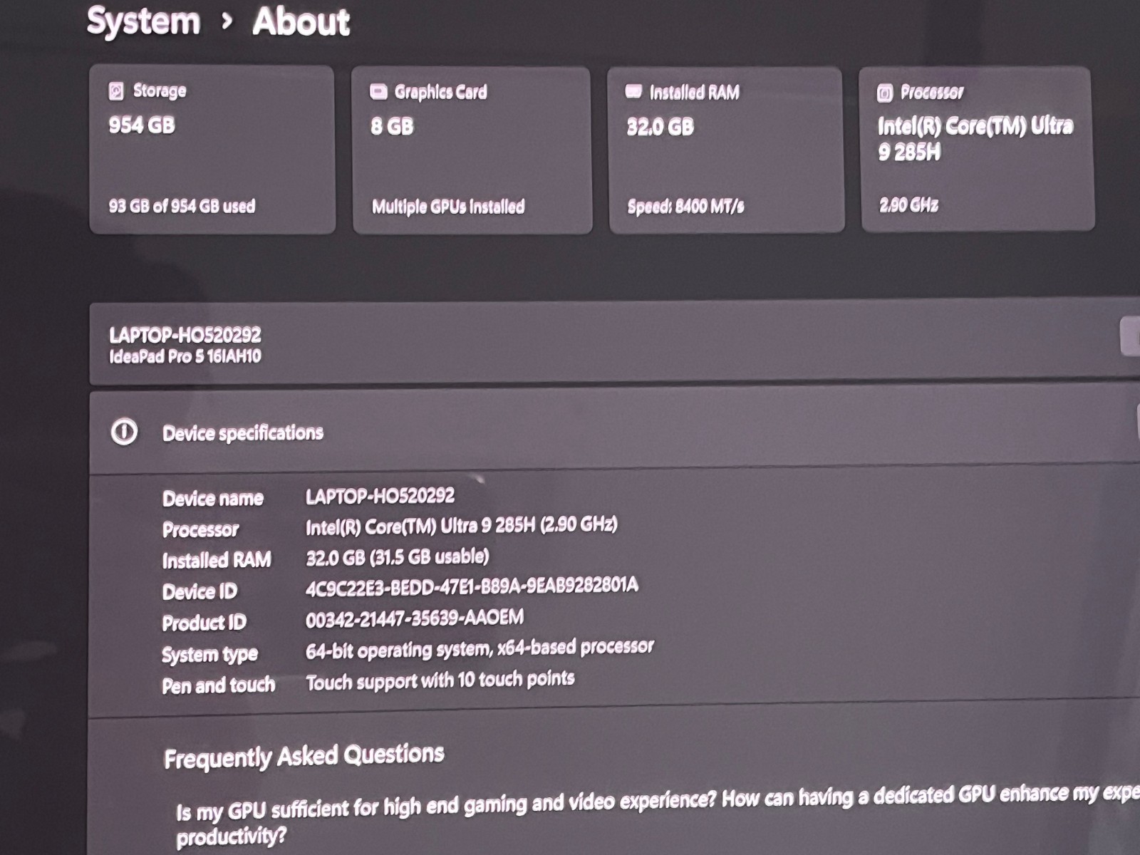Click the "8 GB" graphics memory value
This screenshot has width=1140, height=855.
(x=392, y=126)
